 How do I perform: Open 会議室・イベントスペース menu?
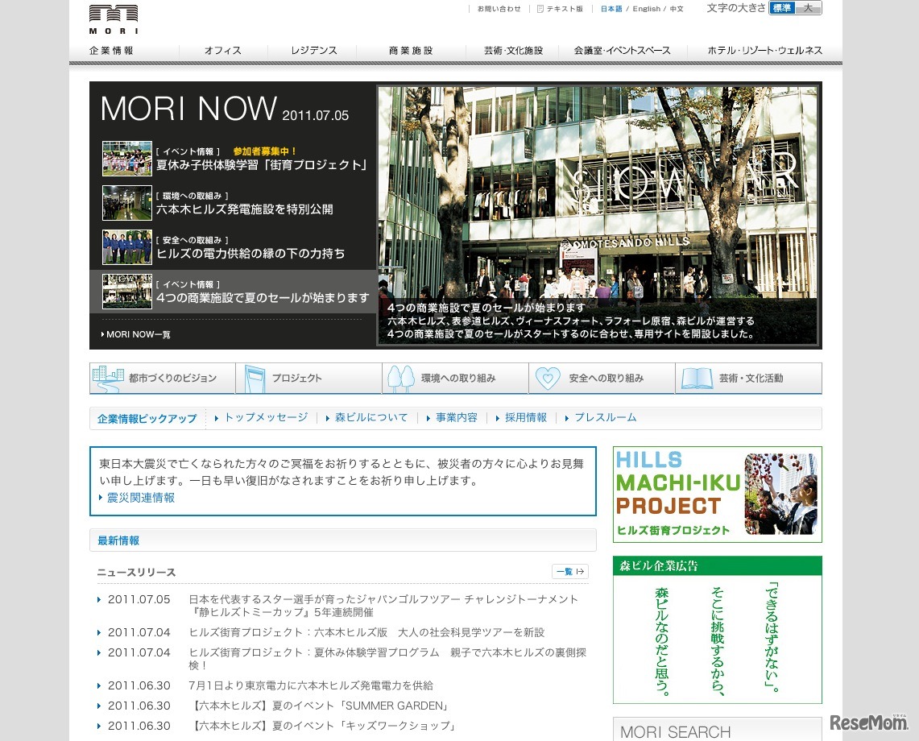click(x=623, y=51)
